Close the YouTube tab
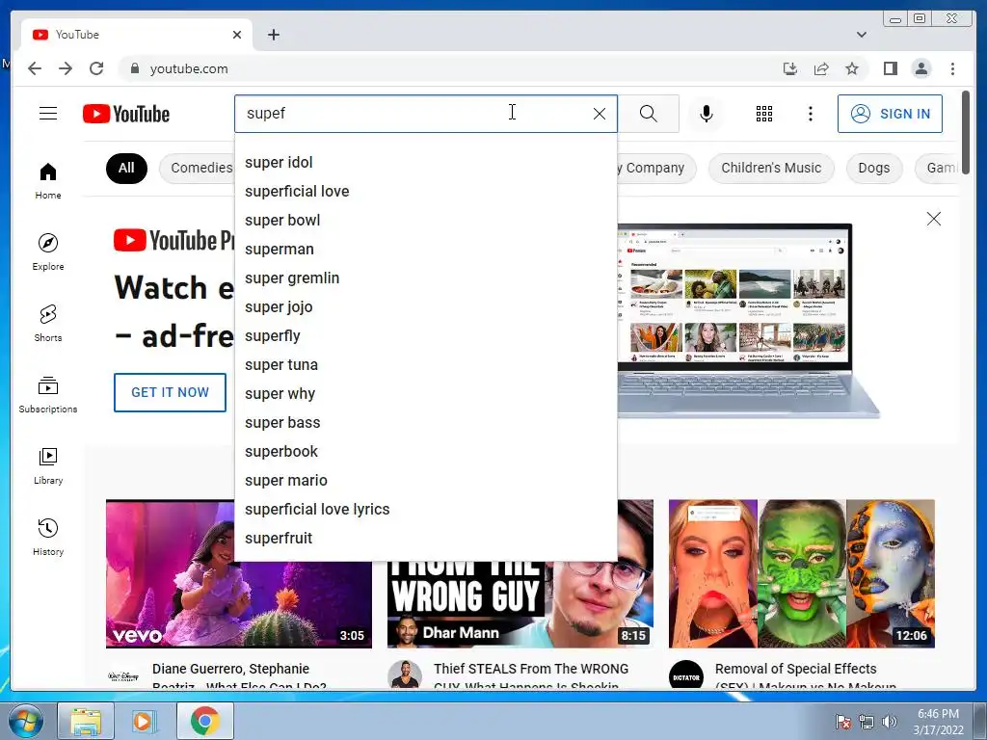Screen dimensions: 987x740 coord(237,35)
